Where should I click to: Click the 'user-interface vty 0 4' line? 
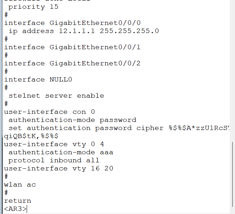[x=54, y=144]
